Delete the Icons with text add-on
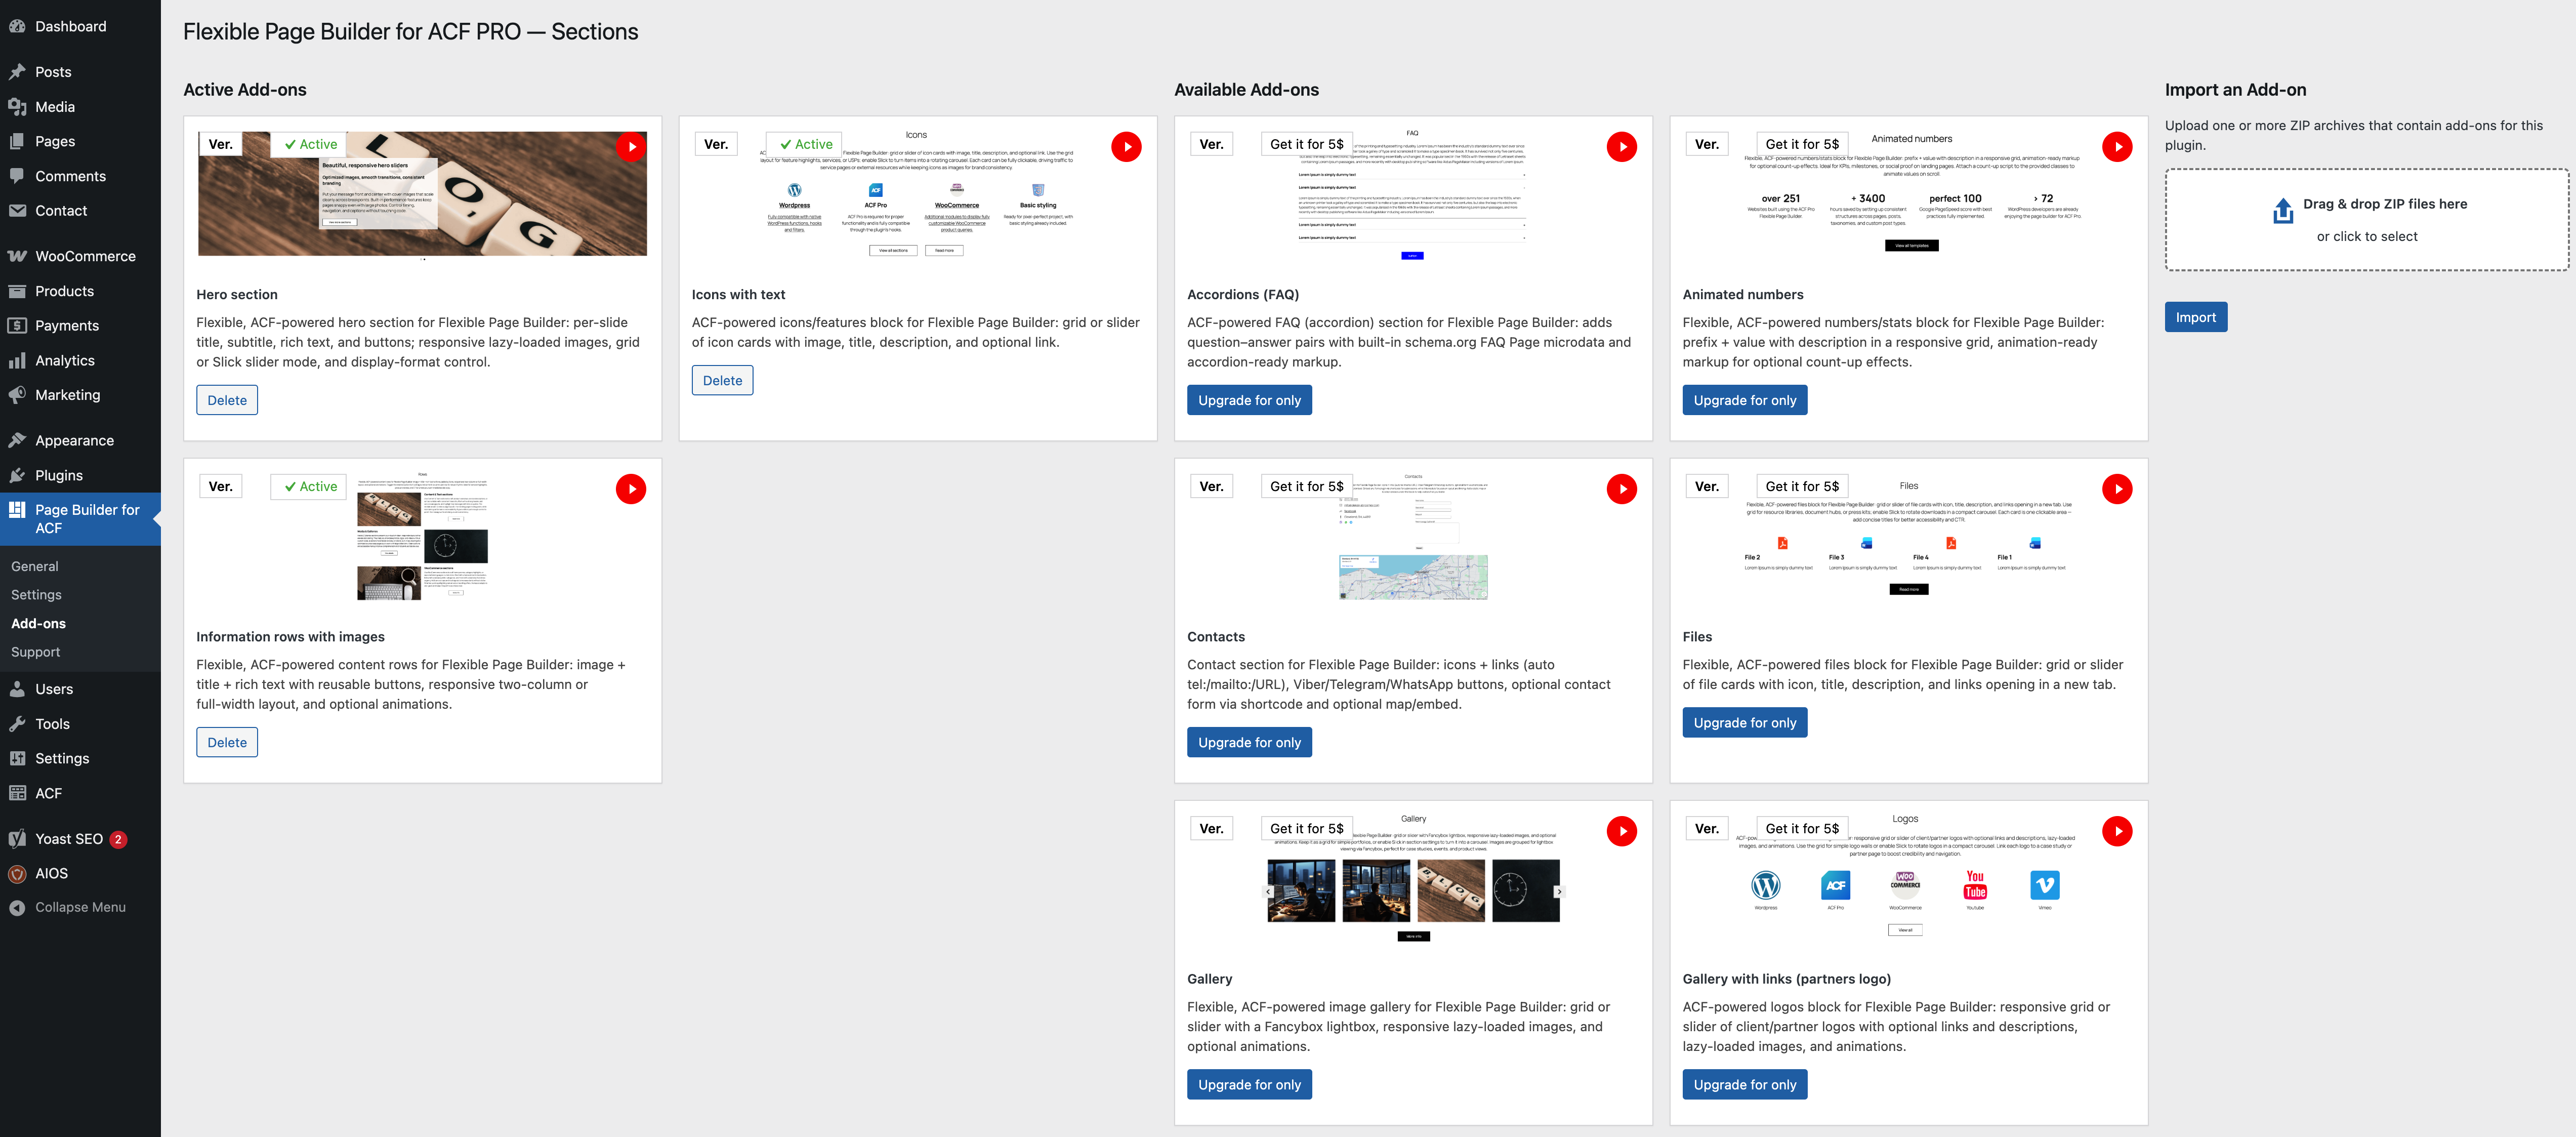This screenshot has width=2576, height=1137. (x=722, y=381)
